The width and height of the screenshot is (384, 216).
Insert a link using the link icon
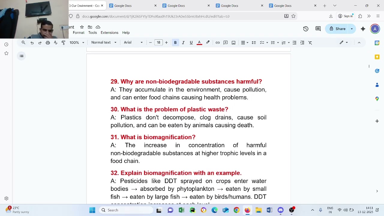coord(218,43)
